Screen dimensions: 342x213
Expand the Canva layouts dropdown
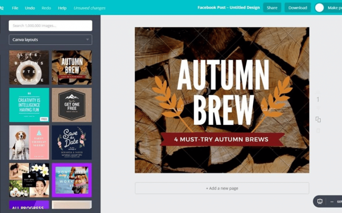click(x=50, y=40)
